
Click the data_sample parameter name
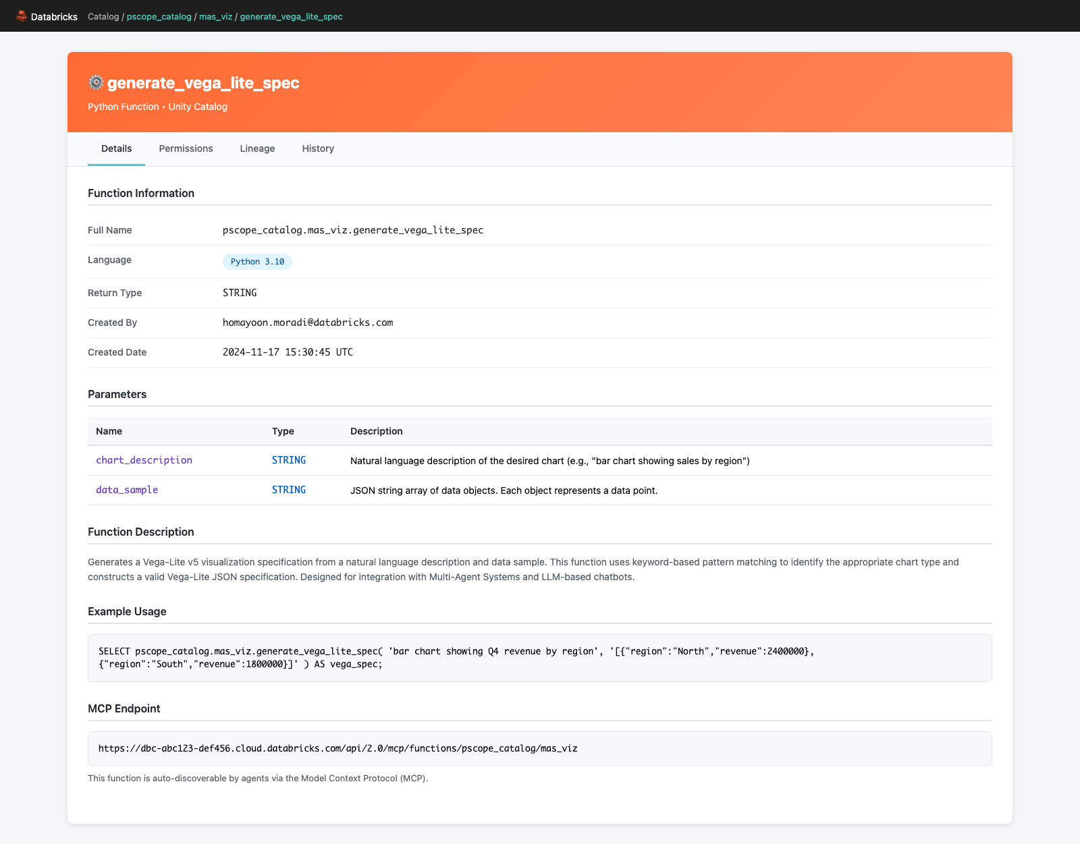click(x=127, y=490)
